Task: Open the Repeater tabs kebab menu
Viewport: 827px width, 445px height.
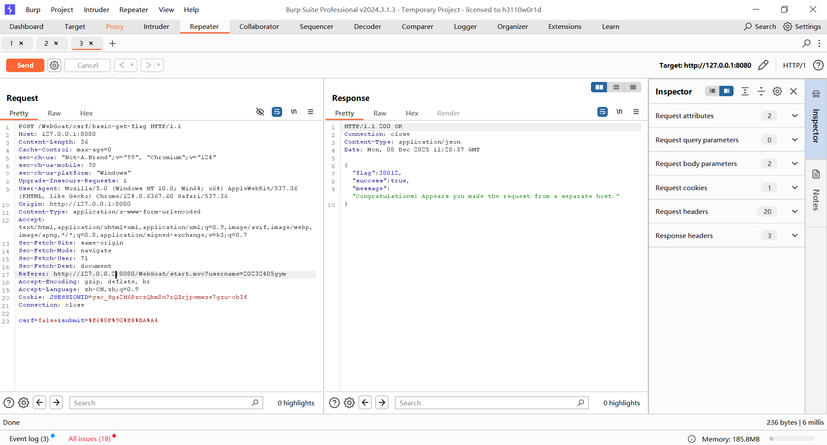Action: (819, 43)
